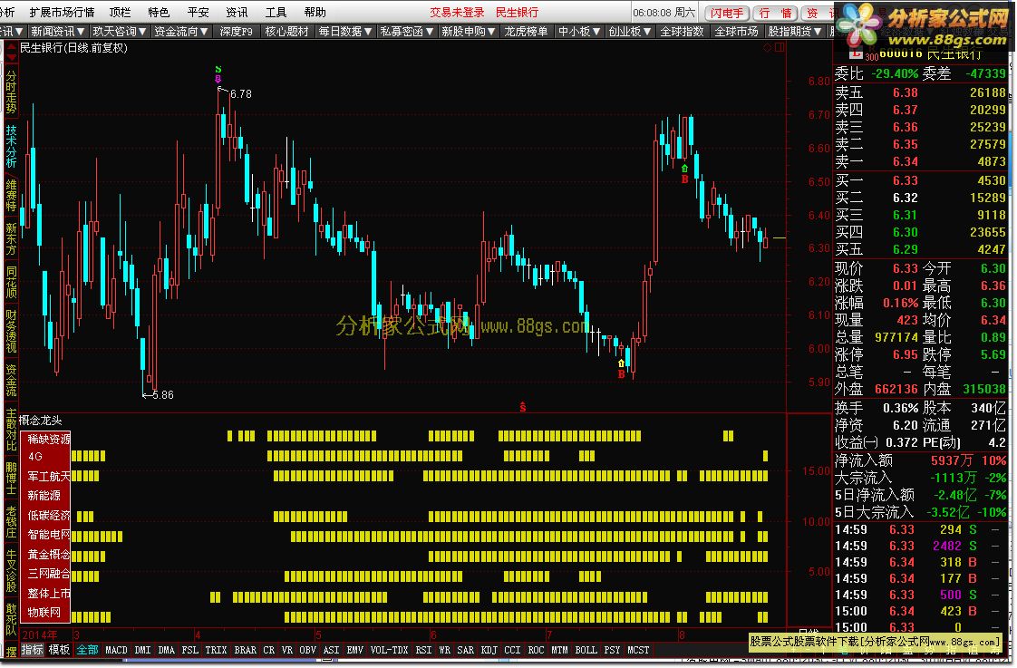
Task: Apply the TRIX indicator
Action: [x=216, y=650]
